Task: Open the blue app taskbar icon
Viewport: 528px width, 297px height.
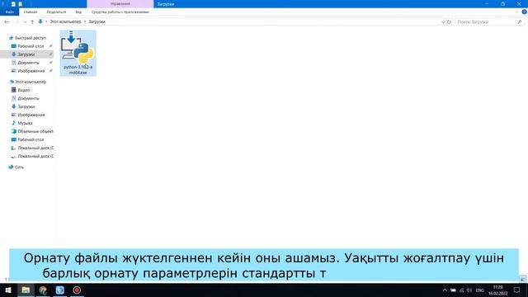Action: click(60, 290)
